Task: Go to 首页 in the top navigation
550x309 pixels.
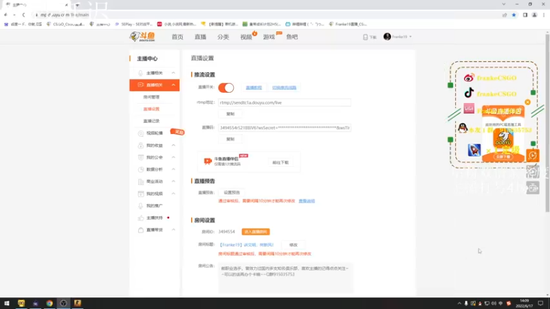Action: [x=177, y=37]
